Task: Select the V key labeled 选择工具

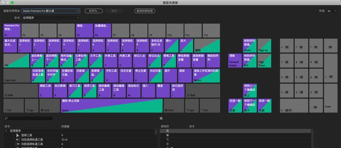Action: (x=90, y=91)
